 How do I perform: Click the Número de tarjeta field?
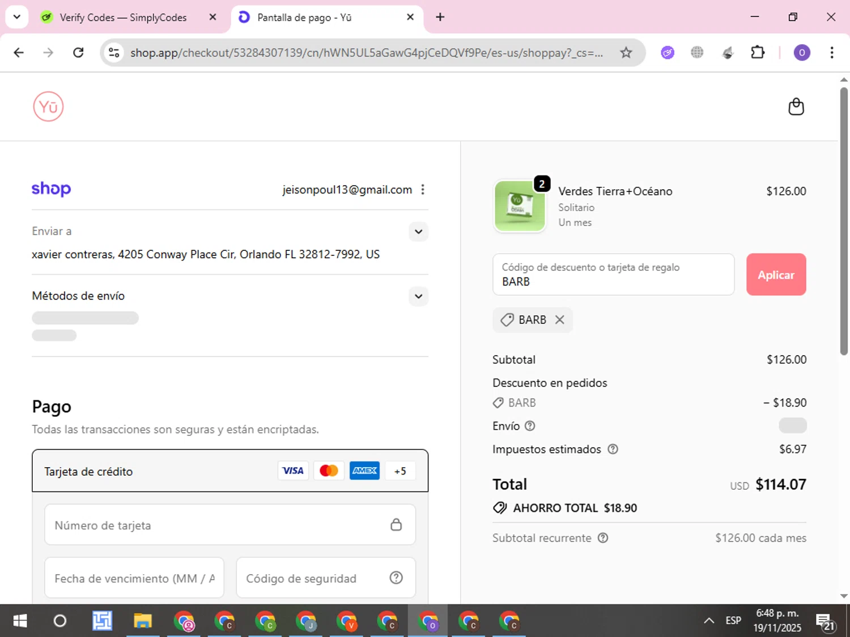230,525
